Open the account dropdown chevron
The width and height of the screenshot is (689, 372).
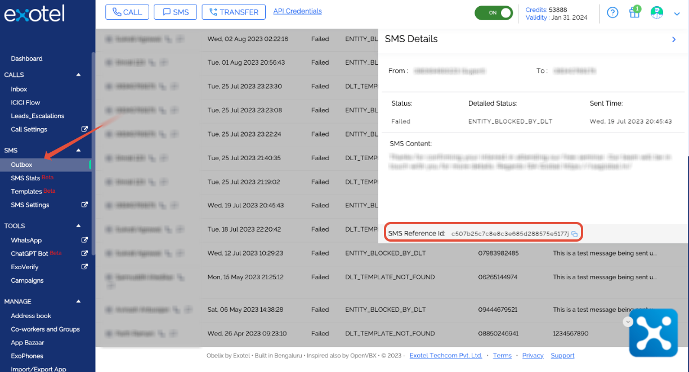(677, 13)
